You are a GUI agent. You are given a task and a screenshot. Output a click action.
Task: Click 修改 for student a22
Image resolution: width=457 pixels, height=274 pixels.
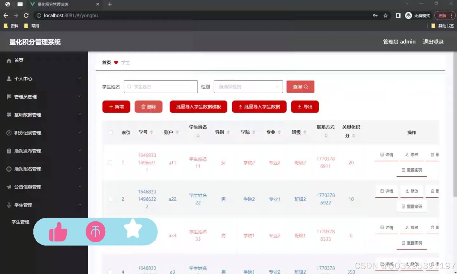[x=412, y=191]
